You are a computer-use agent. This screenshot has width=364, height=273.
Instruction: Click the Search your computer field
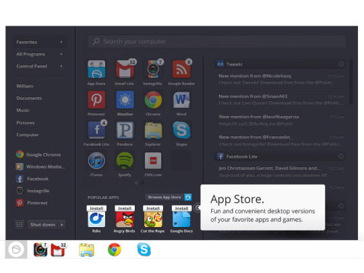coord(216,41)
